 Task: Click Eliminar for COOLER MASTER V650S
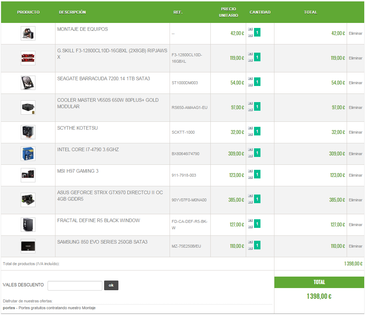(x=356, y=108)
